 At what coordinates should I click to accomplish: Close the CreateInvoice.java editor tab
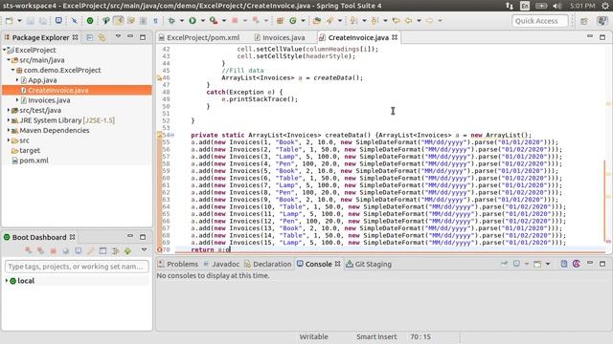[395, 37]
